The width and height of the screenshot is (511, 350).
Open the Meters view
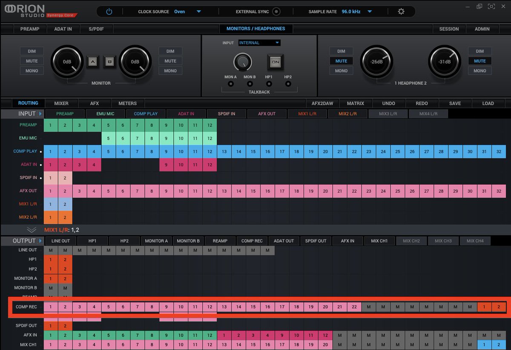click(128, 103)
